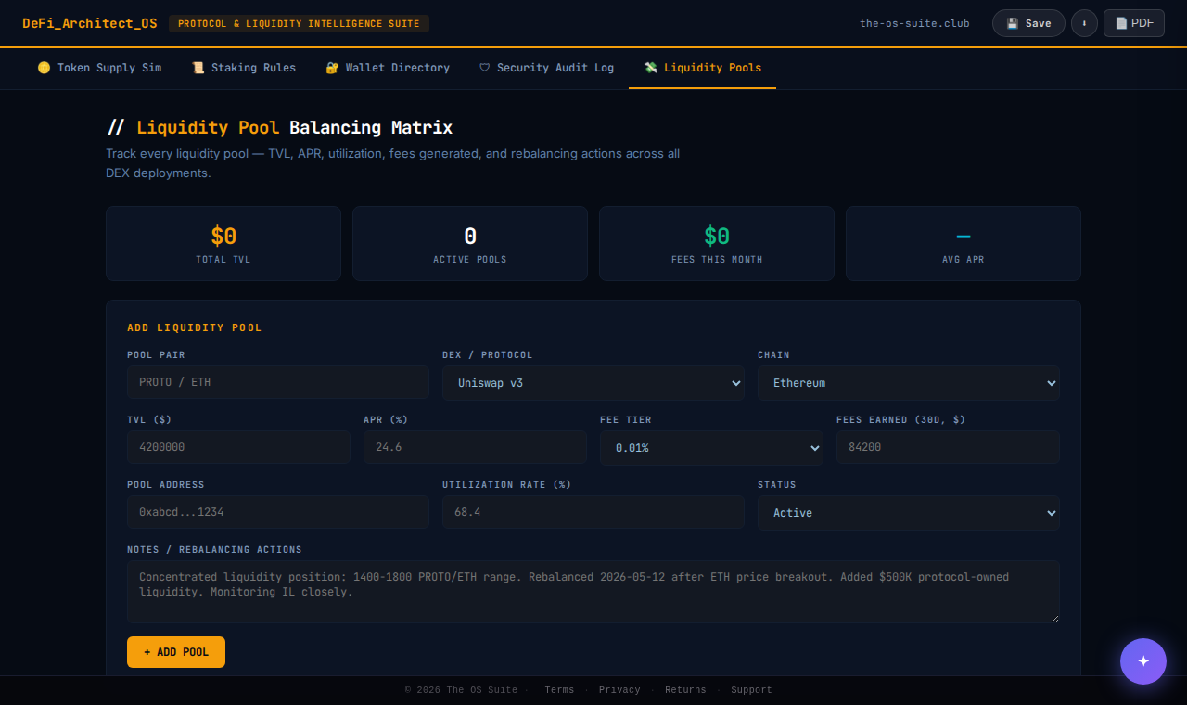
Task: Open the Support footer link
Action: 751,690
